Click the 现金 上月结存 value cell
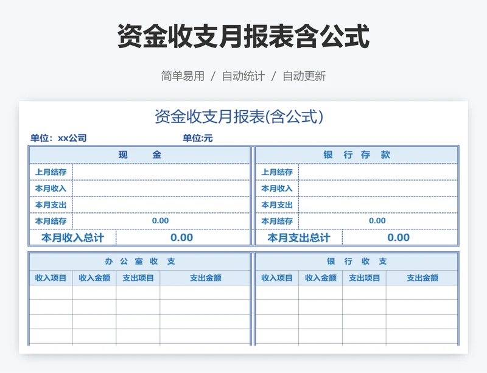The image size is (487, 373). (161, 172)
